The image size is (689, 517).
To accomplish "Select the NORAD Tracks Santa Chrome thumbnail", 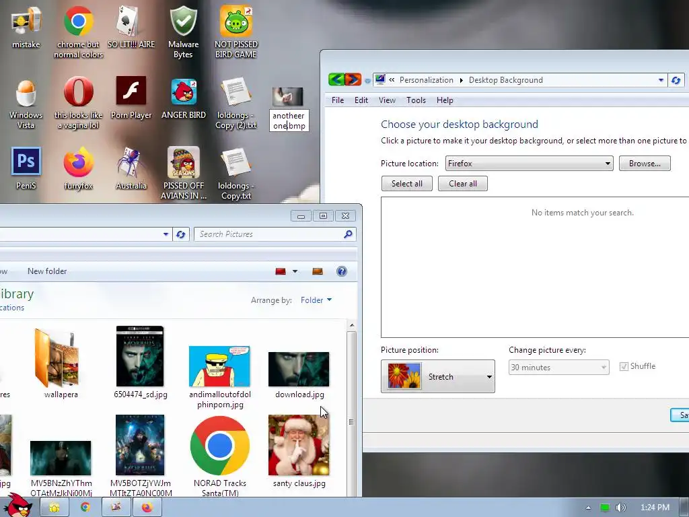I will tap(220, 446).
